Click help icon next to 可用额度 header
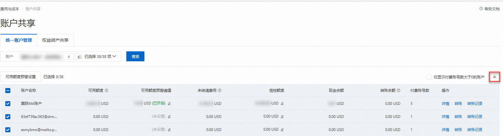Viewport: 503px width, 136px height. 107,91
